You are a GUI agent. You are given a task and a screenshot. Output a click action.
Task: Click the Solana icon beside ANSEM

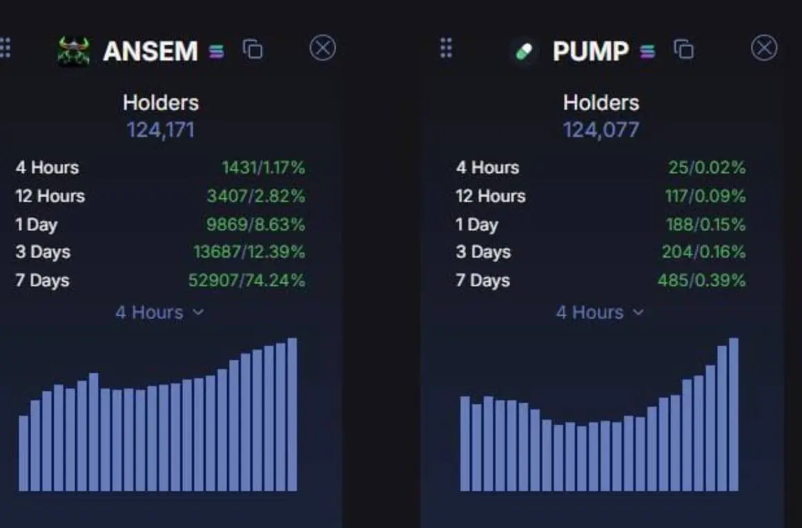point(216,51)
